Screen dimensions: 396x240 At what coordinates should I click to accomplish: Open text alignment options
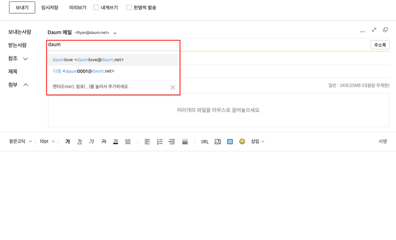(147, 142)
